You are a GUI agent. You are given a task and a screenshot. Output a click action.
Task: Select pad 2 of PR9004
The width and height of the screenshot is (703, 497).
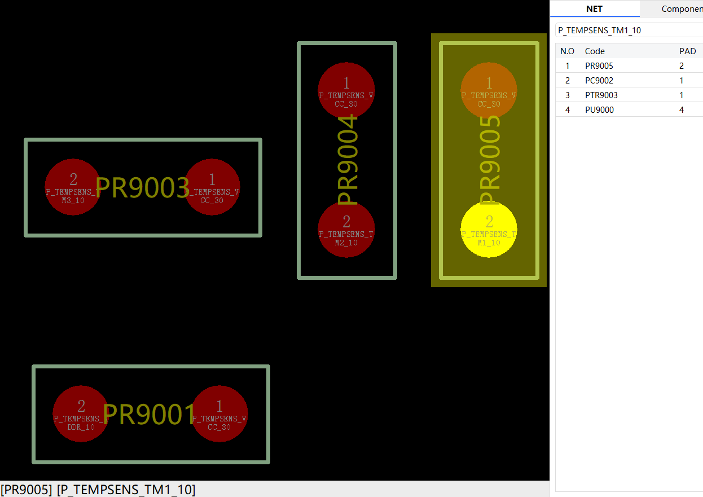click(x=346, y=230)
